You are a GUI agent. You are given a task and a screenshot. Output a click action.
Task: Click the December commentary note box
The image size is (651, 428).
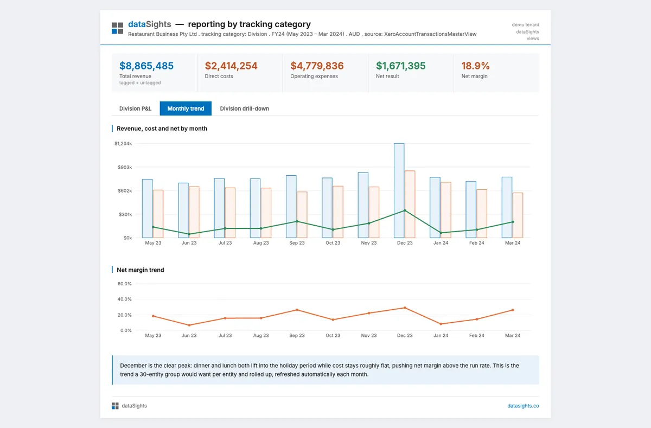pyautogui.click(x=325, y=370)
